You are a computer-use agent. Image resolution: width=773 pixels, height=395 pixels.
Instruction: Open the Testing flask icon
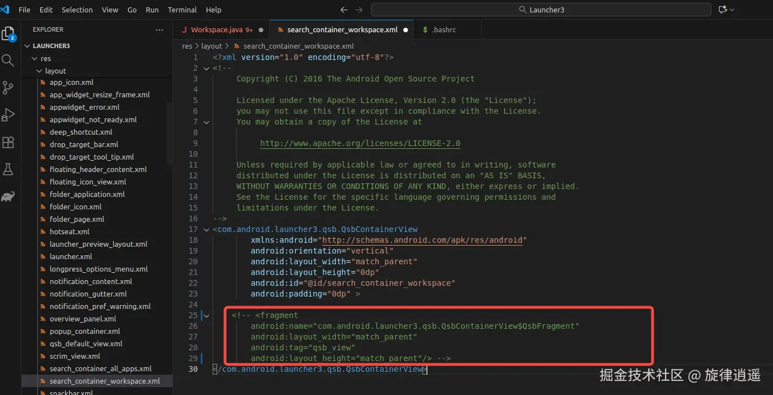point(8,169)
